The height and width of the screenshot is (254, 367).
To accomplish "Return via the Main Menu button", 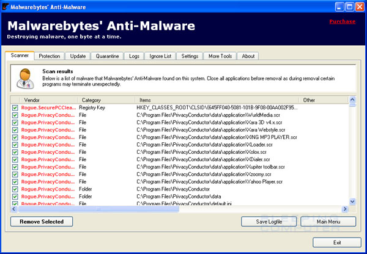I will coord(328,222).
